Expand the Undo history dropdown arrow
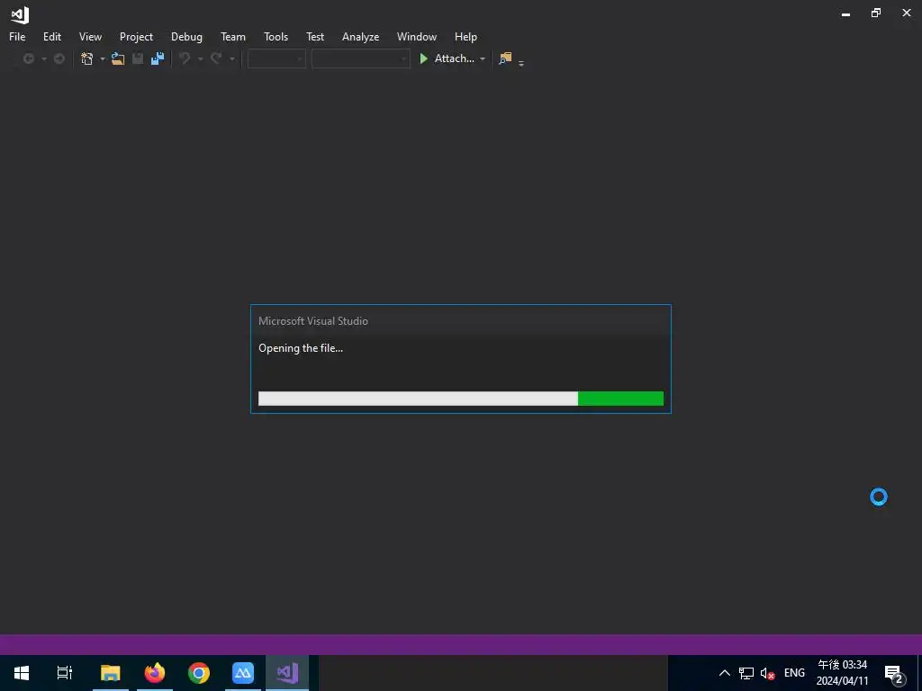This screenshot has height=691, width=922. point(201,59)
